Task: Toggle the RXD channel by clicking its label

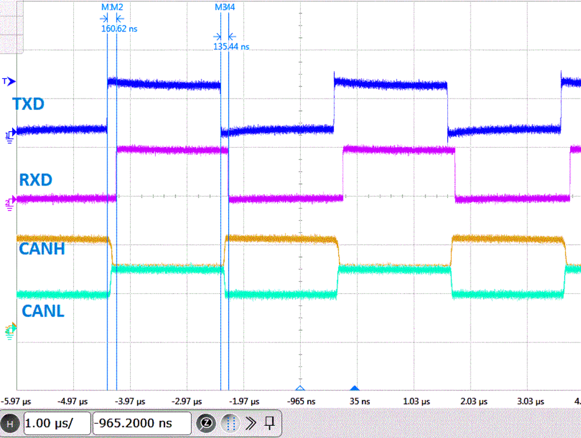Action: (x=35, y=180)
